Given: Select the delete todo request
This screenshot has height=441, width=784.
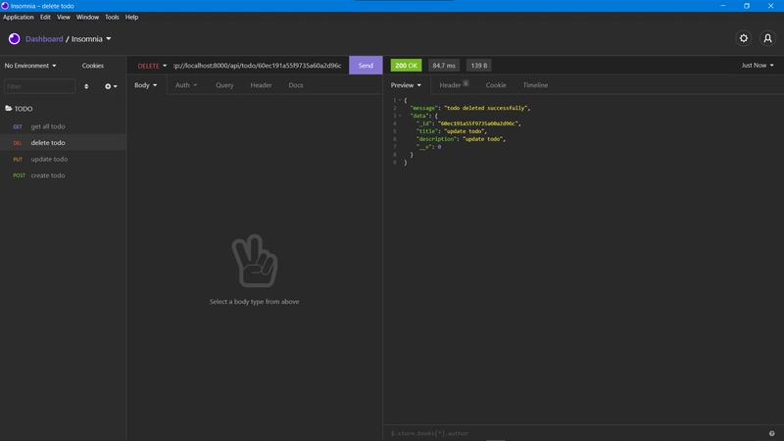Looking at the screenshot, I should pyautogui.click(x=63, y=142).
